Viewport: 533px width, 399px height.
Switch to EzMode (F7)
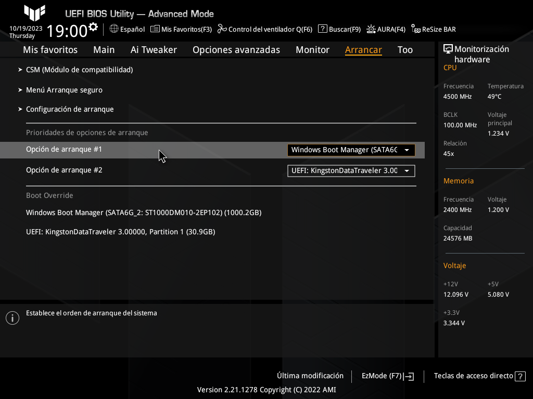coord(387,376)
